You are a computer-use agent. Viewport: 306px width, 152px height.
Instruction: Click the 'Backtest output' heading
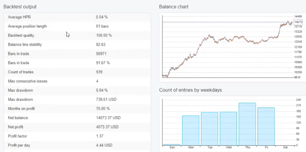pos(20,7)
